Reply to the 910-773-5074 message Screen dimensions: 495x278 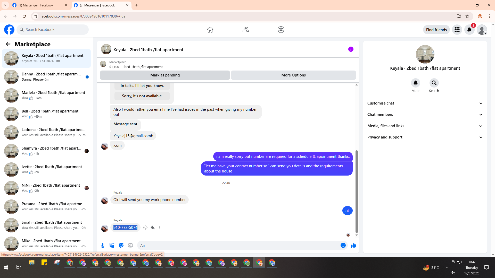coord(153,228)
